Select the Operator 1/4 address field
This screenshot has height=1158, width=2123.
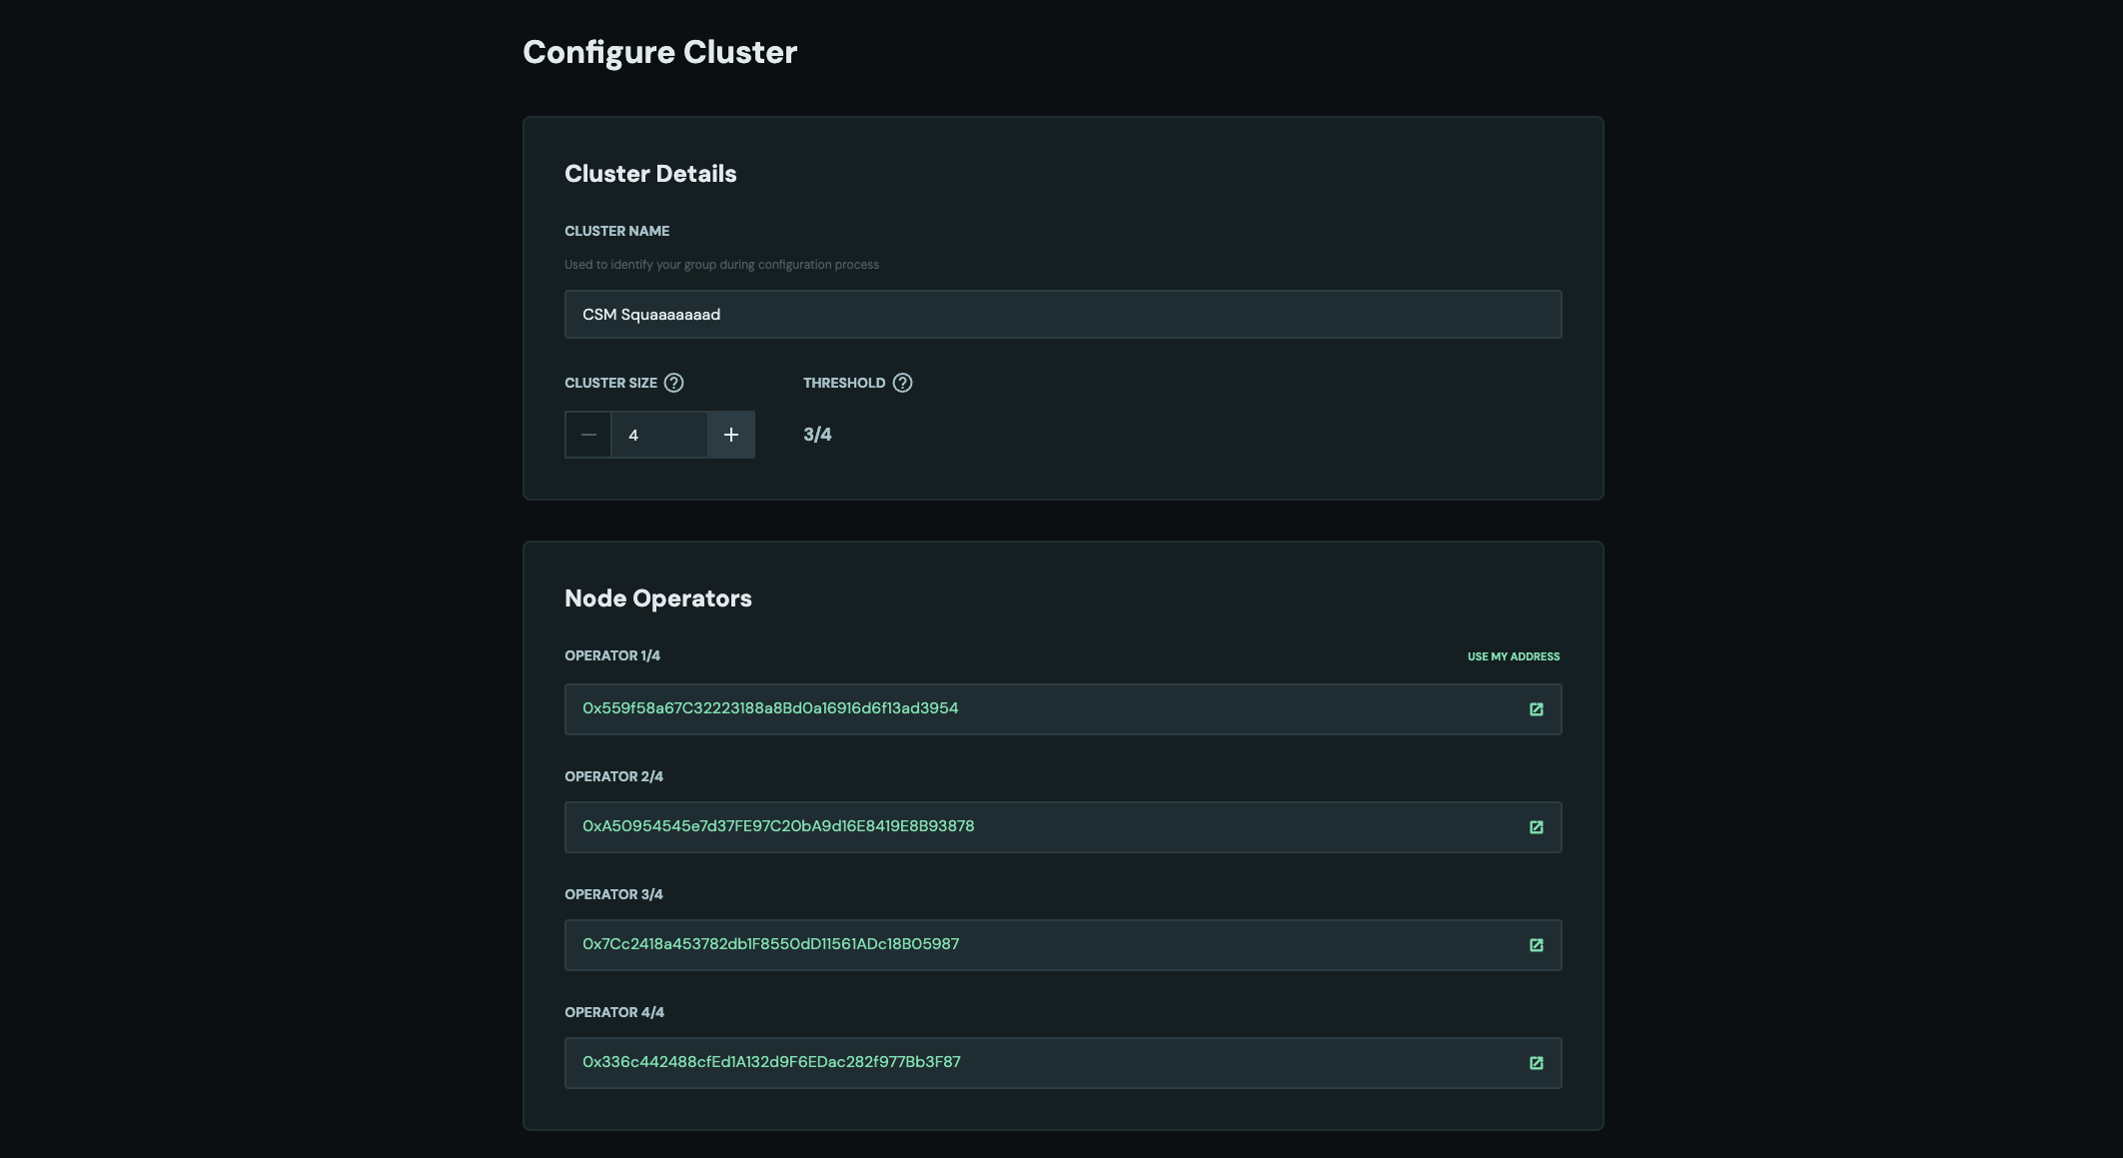999,708
